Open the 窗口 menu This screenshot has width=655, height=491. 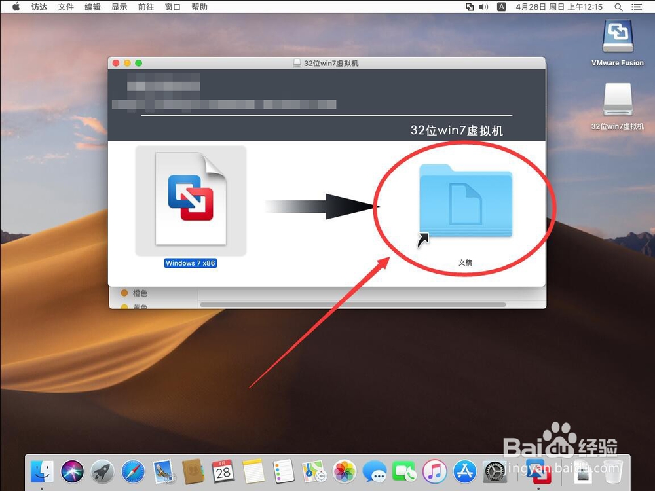[172, 7]
